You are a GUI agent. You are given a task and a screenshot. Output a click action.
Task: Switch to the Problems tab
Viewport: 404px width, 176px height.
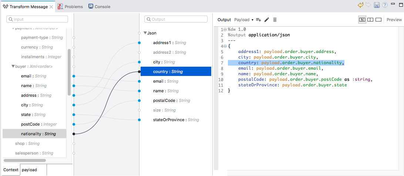click(73, 7)
